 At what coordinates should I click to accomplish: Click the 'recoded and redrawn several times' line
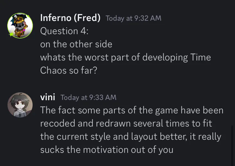[126, 124]
